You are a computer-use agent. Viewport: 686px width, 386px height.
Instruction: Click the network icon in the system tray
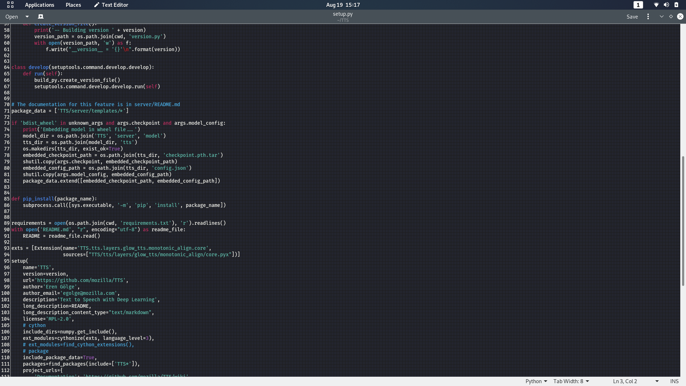click(656, 5)
